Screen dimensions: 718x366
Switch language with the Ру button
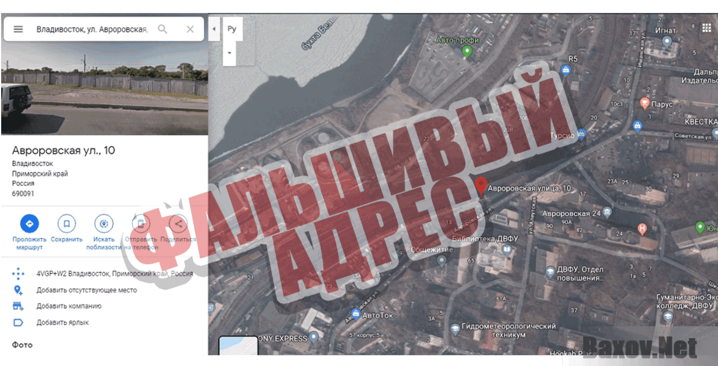[x=232, y=28]
